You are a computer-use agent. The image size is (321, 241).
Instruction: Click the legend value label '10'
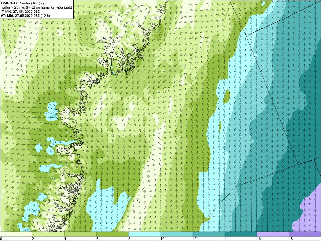tap(162, 239)
